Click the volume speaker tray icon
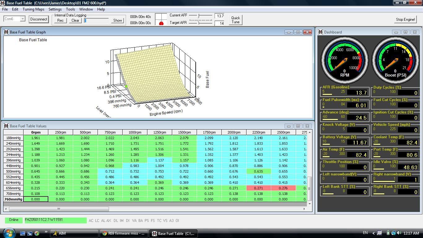The image size is (423, 238). click(399, 233)
